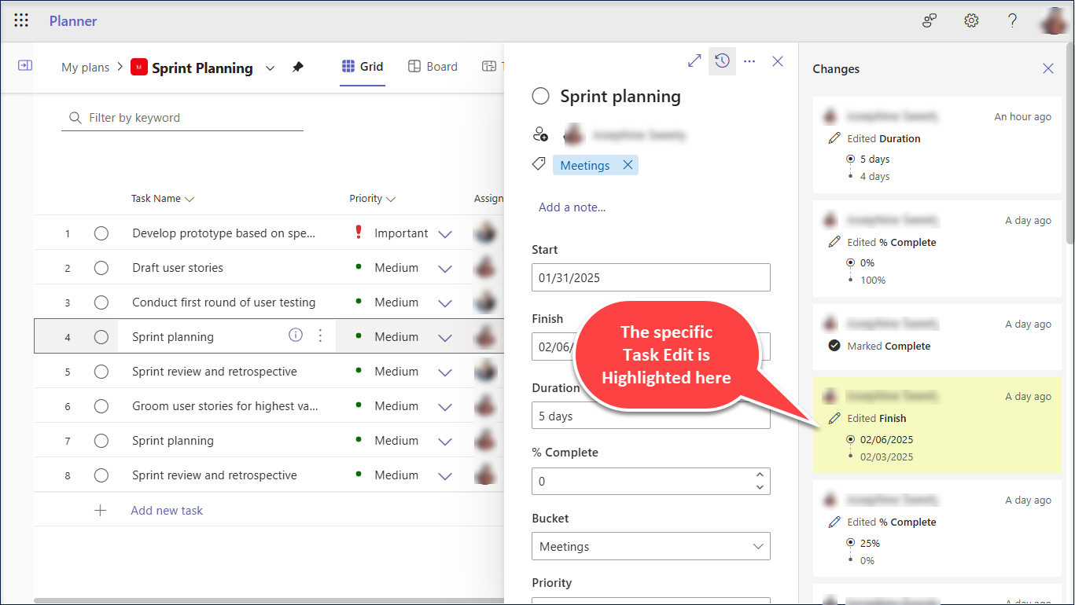Click the help question mark icon

pos(1012,21)
